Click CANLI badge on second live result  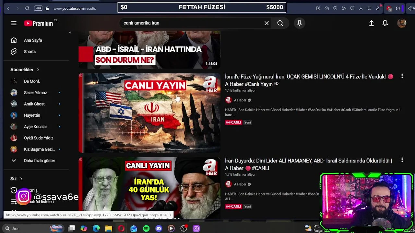(233, 206)
